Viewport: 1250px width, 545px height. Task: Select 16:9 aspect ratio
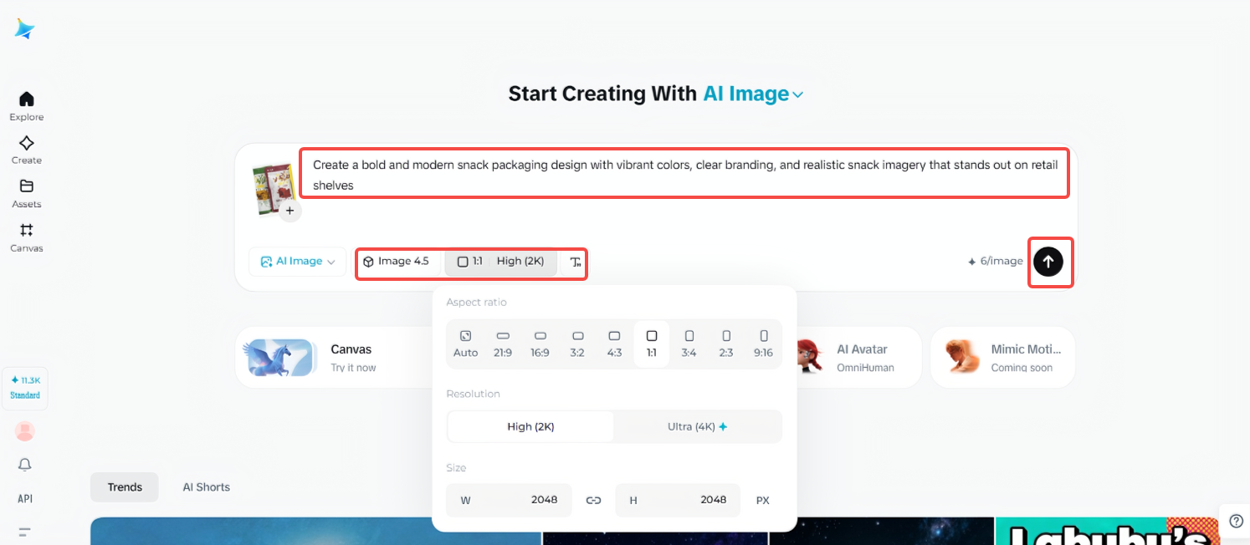(x=540, y=344)
